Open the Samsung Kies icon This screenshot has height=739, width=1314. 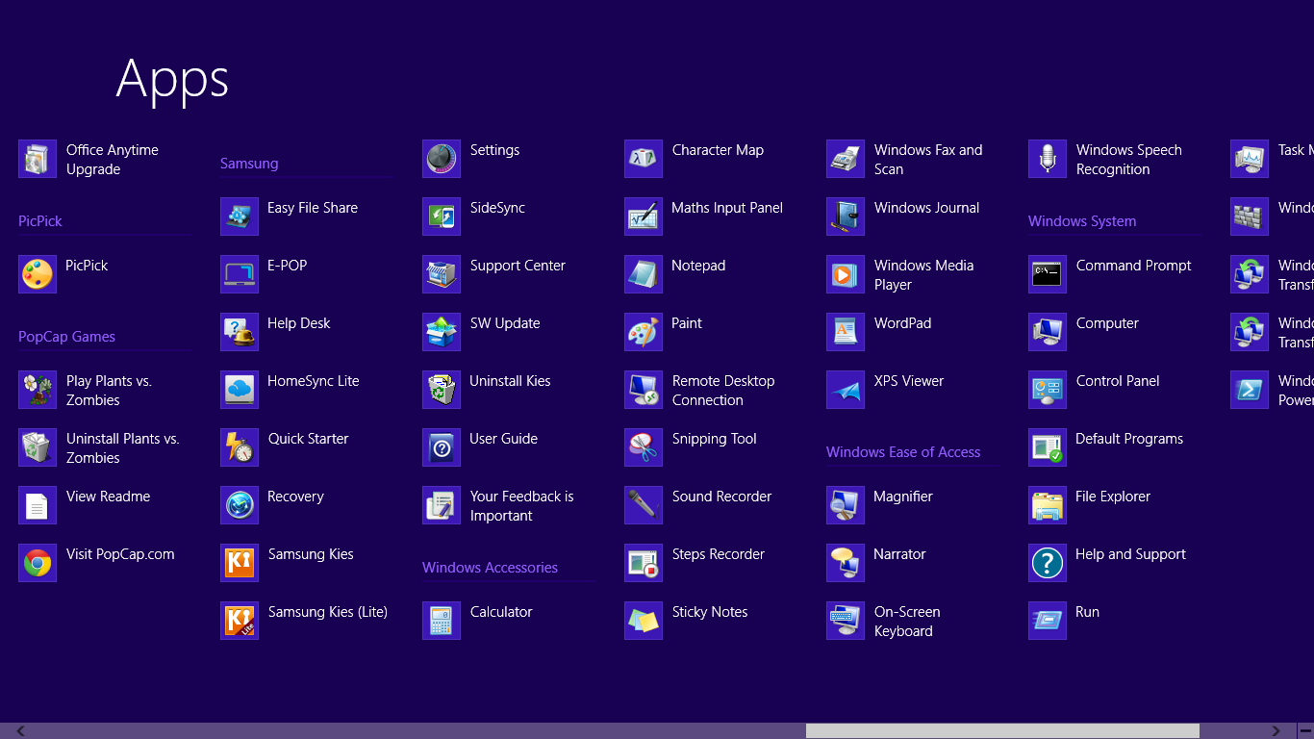pyautogui.click(x=240, y=563)
